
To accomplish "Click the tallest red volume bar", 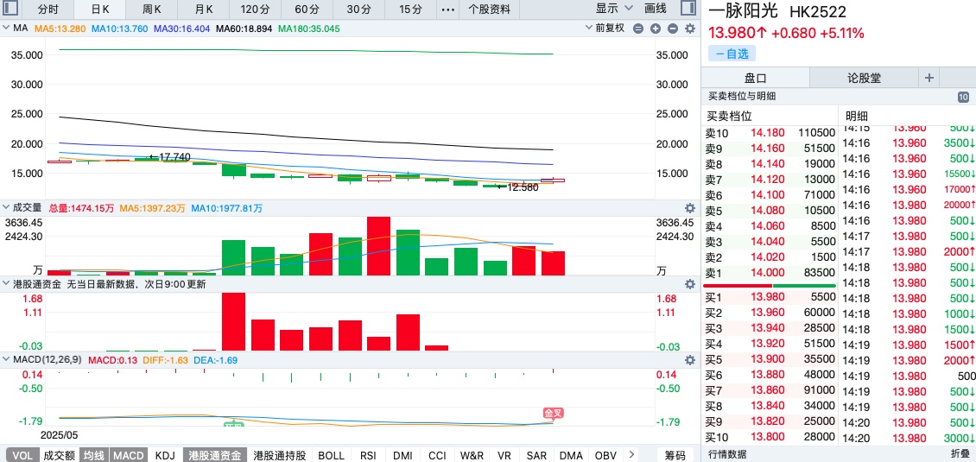I will pos(378,246).
